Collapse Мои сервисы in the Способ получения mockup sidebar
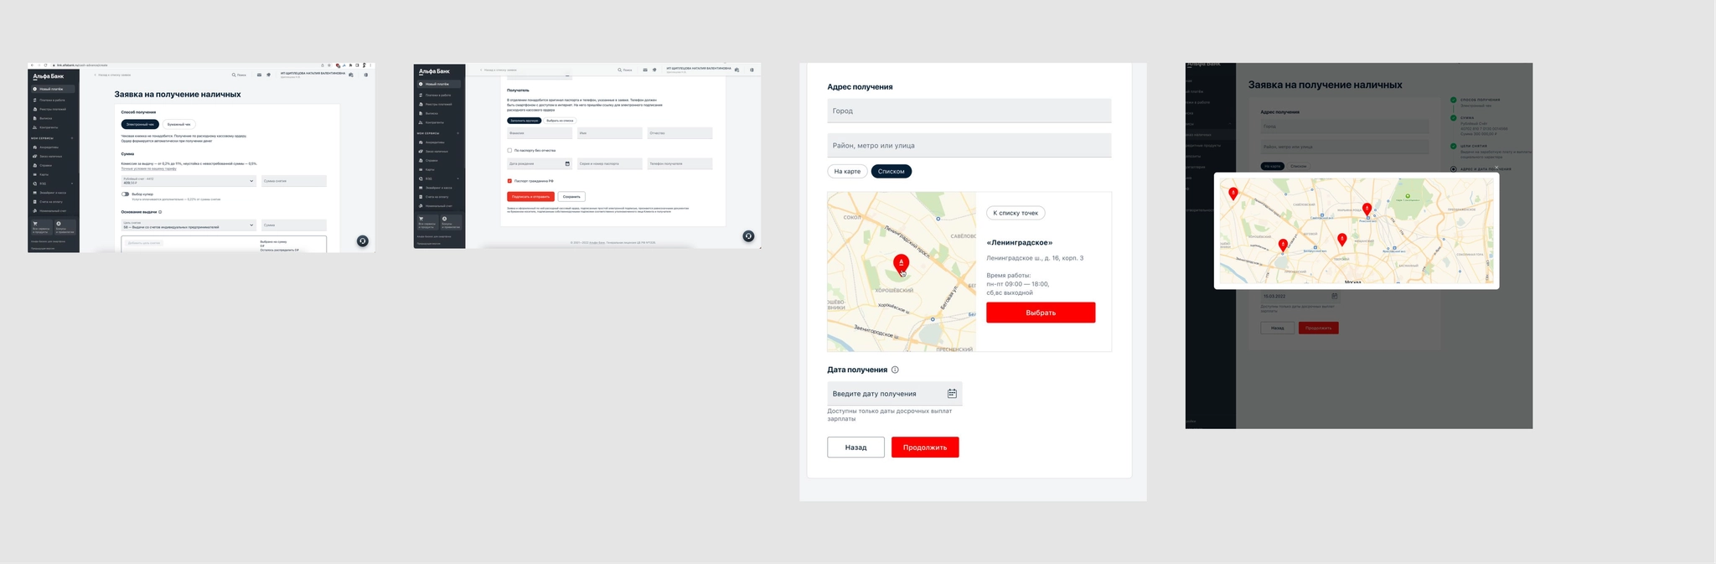Viewport: 1716px width, 564px height. [72, 138]
